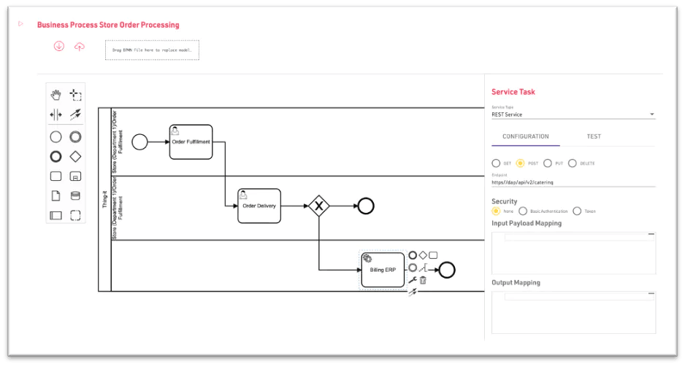Select the Billing ERP service task
This screenshot has width=685, height=366.
click(383, 270)
